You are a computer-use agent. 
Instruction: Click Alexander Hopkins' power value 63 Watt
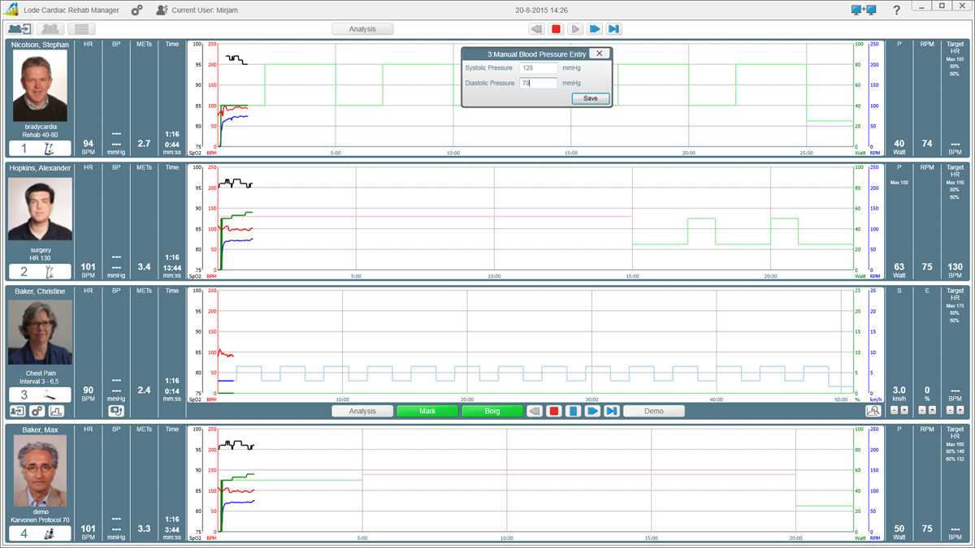click(899, 270)
